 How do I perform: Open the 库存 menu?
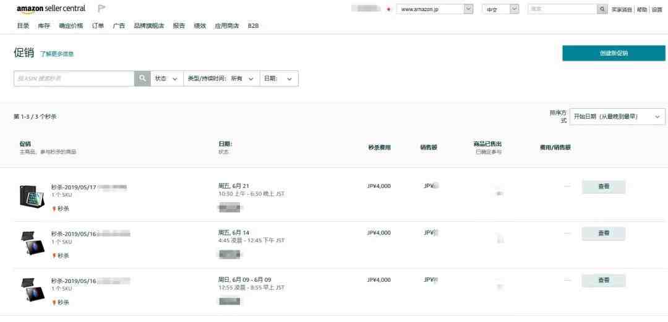click(x=44, y=26)
